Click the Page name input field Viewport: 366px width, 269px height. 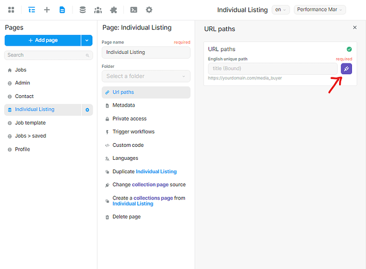click(146, 52)
